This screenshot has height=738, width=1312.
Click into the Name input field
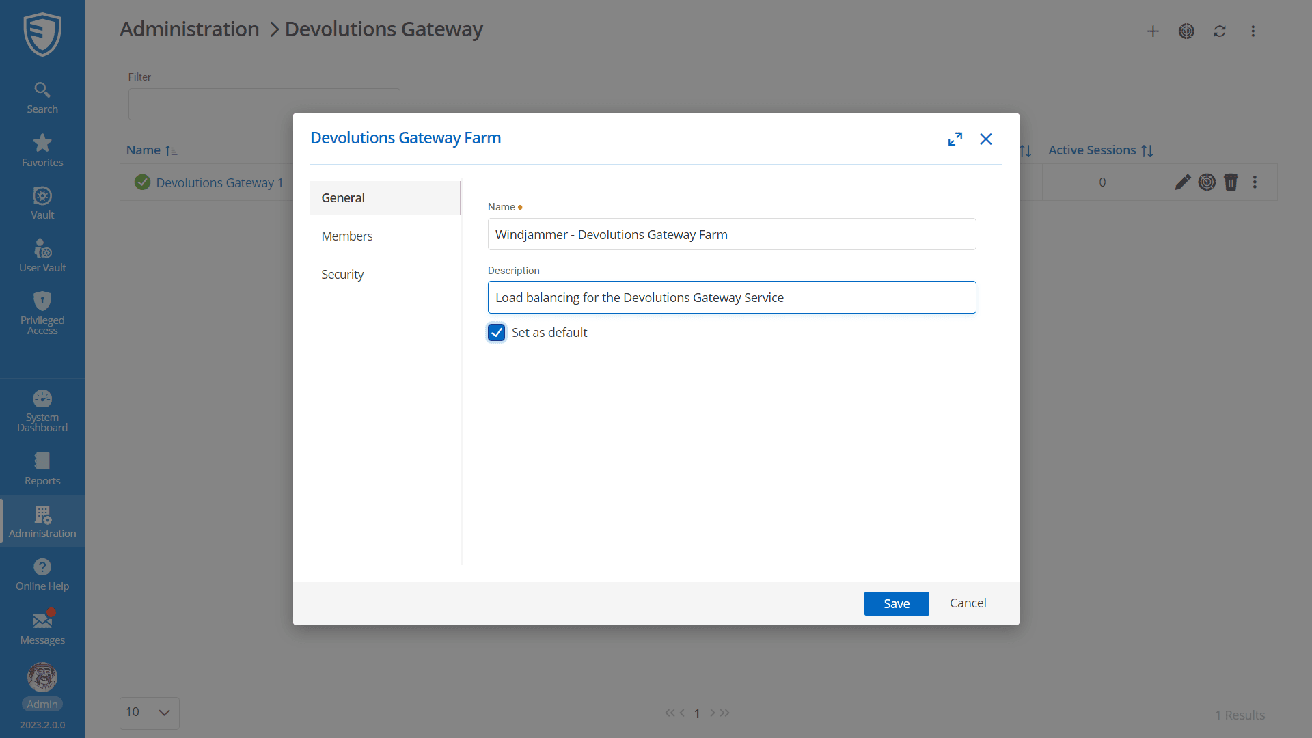(731, 234)
